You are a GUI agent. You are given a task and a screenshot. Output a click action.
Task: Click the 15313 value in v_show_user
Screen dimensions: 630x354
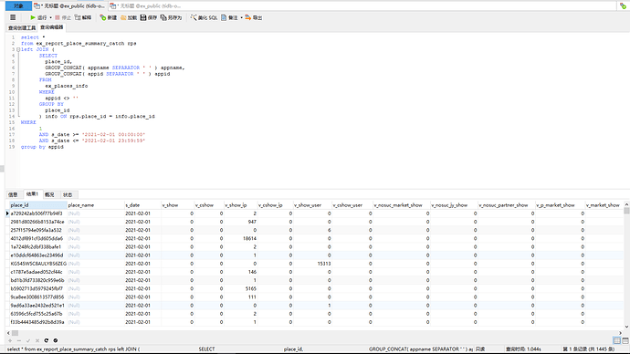click(x=324, y=264)
